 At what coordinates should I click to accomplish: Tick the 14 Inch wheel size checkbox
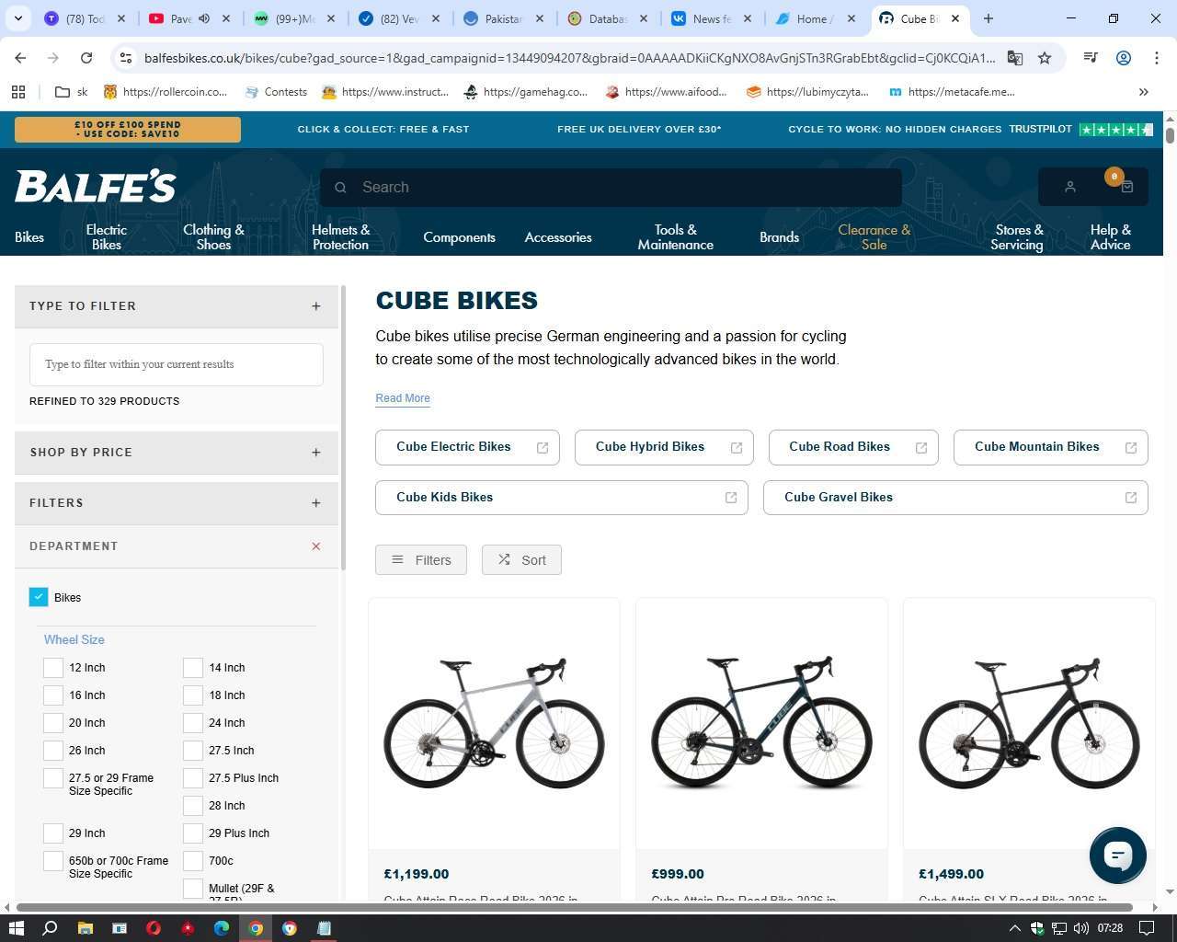pyautogui.click(x=193, y=668)
